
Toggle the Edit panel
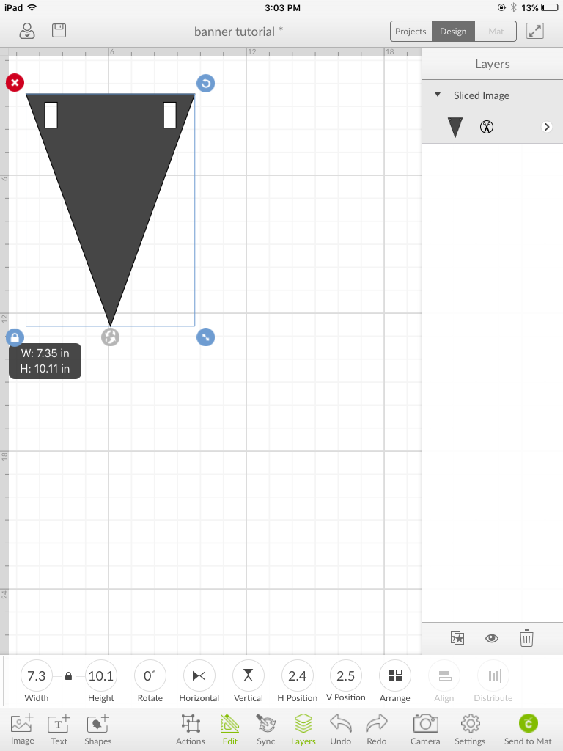[229, 729]
